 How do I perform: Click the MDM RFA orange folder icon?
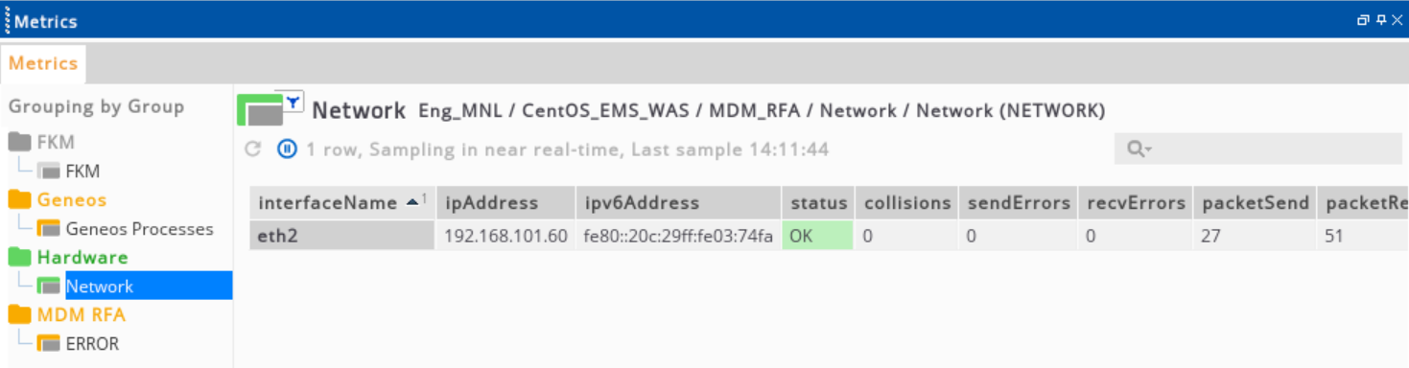20,314
